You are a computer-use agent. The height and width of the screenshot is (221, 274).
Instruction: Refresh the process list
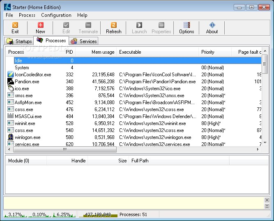coord(113,28)
